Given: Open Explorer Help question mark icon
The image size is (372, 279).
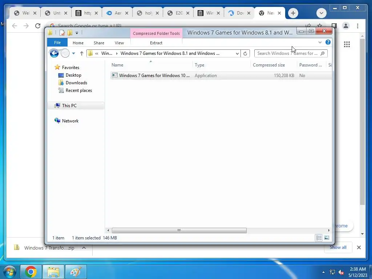Looking at the screenshot, I should (328, 42).
